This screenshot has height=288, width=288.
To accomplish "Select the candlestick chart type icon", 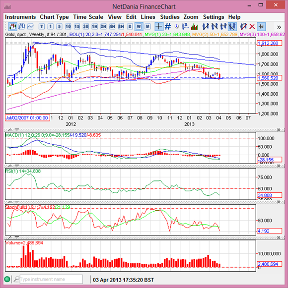I will 13,27.
